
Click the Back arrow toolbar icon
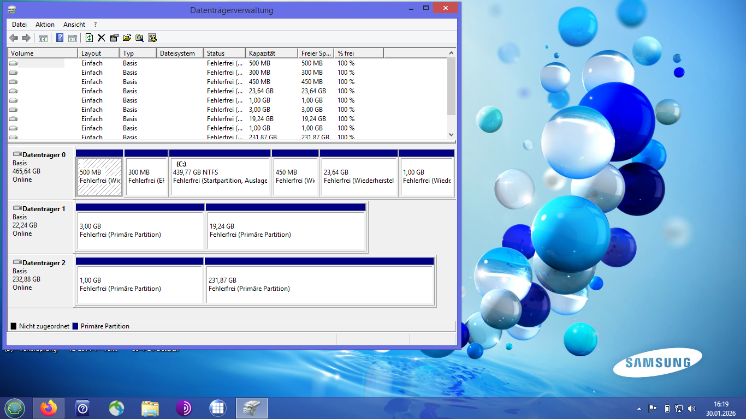pos(14,38)
